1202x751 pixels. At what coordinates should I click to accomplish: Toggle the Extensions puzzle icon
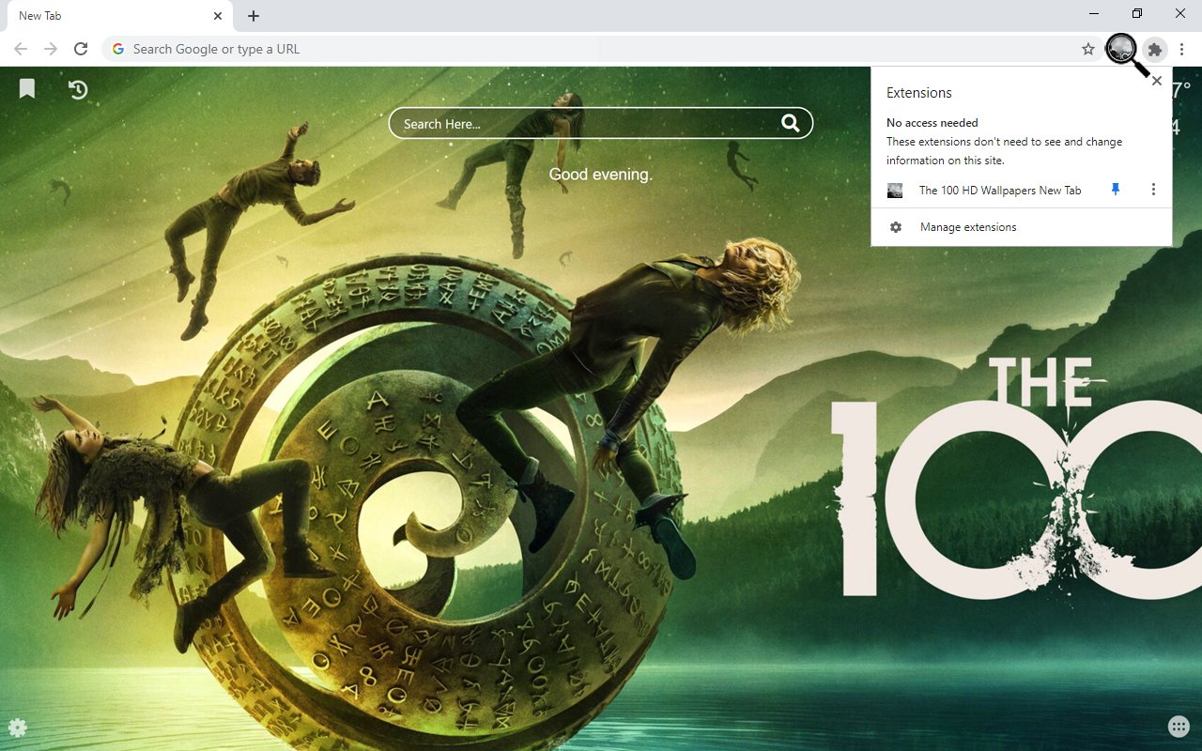(1155, 49)
